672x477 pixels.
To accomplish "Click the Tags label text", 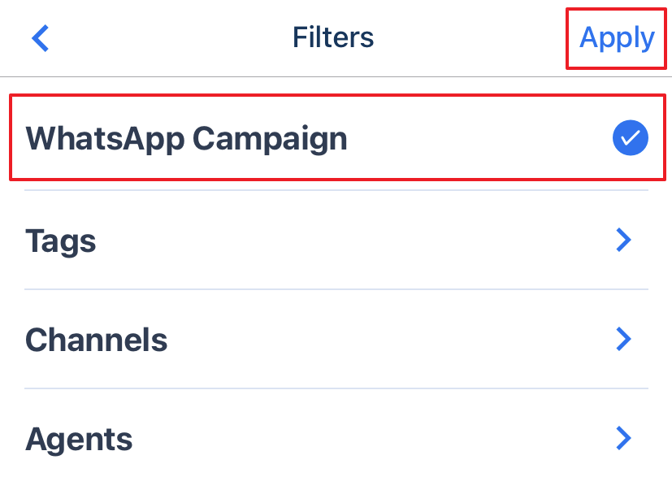I will pyautogui.click(x=60, y=241).
